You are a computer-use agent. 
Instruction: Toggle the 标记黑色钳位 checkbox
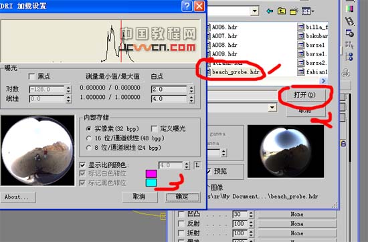[82, 183]
